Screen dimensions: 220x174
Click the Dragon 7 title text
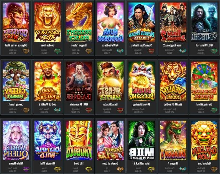coord(173,163)
